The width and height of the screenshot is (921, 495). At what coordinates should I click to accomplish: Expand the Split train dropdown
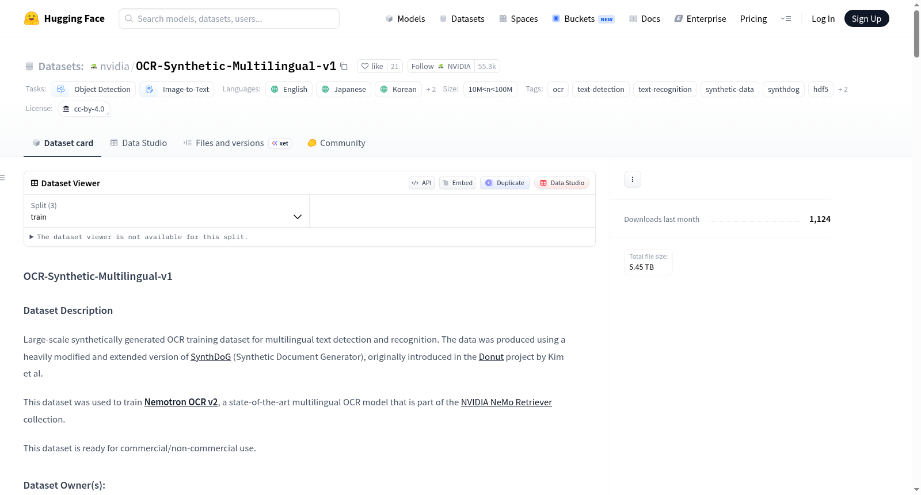(166, 211)
